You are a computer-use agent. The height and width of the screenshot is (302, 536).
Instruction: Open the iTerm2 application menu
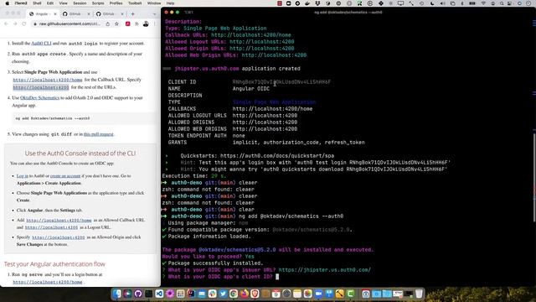[21, 3]
